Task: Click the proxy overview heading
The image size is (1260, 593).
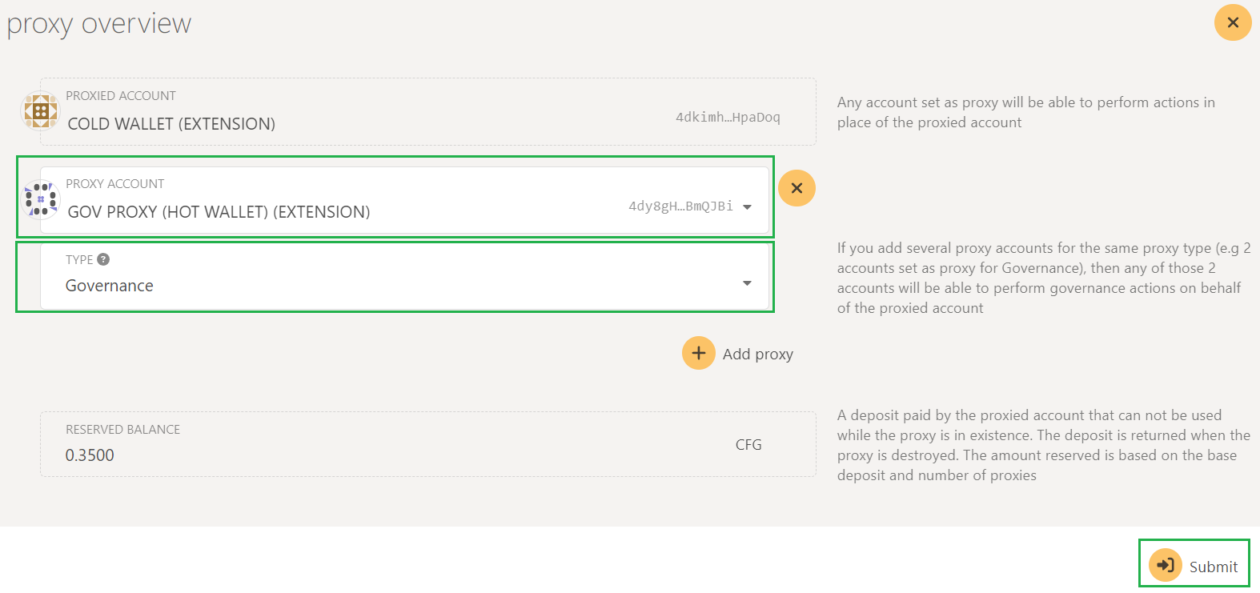Action: pyautogui.click(x=99, y=24)
